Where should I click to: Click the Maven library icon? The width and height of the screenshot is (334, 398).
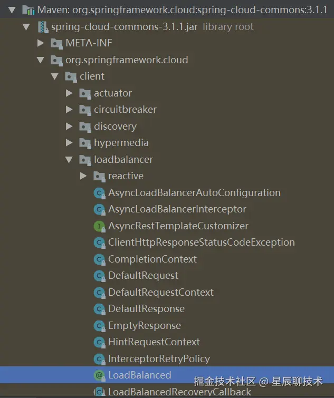click(x=28, y=10)
